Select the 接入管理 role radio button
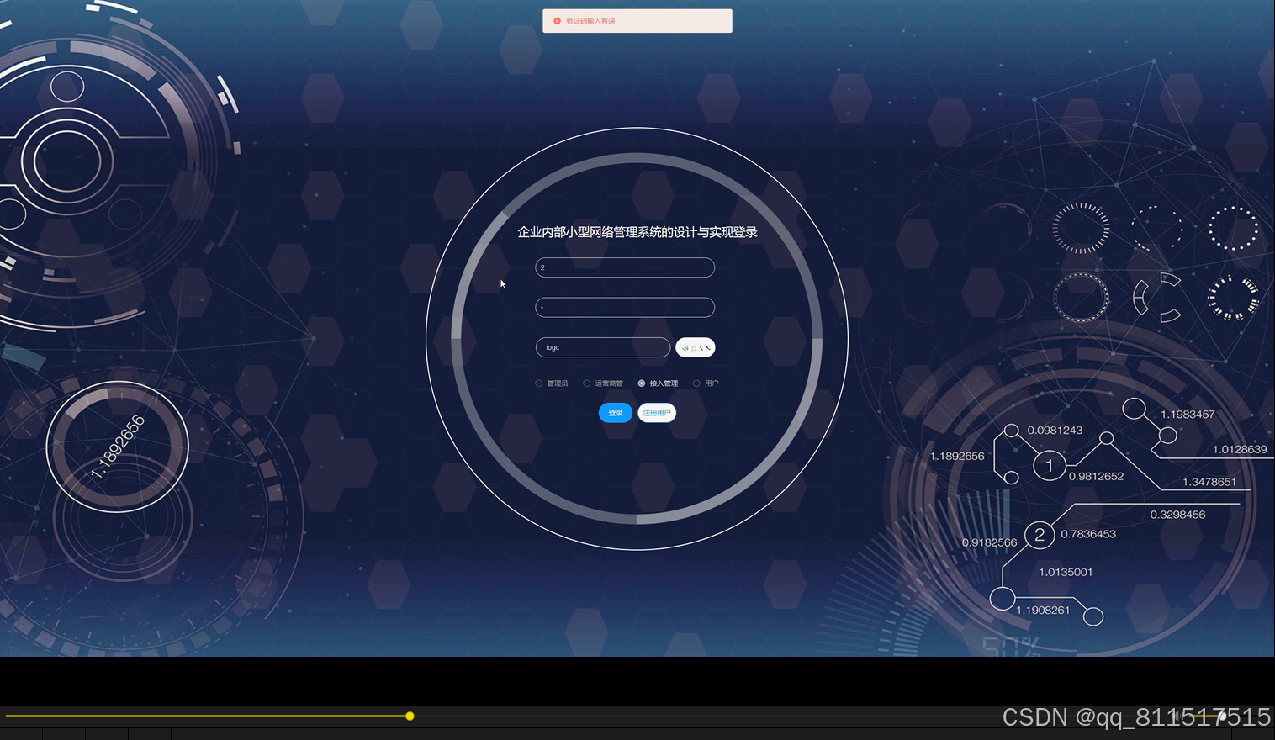 click(642, 383)
